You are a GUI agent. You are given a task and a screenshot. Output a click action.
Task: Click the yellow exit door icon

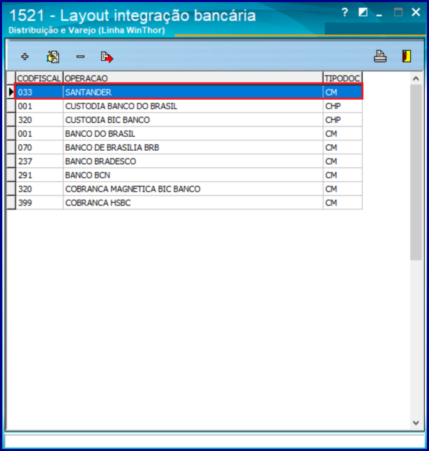407,56
